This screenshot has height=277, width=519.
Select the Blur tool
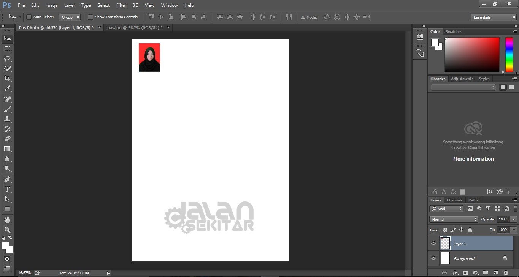pos(7,159)
